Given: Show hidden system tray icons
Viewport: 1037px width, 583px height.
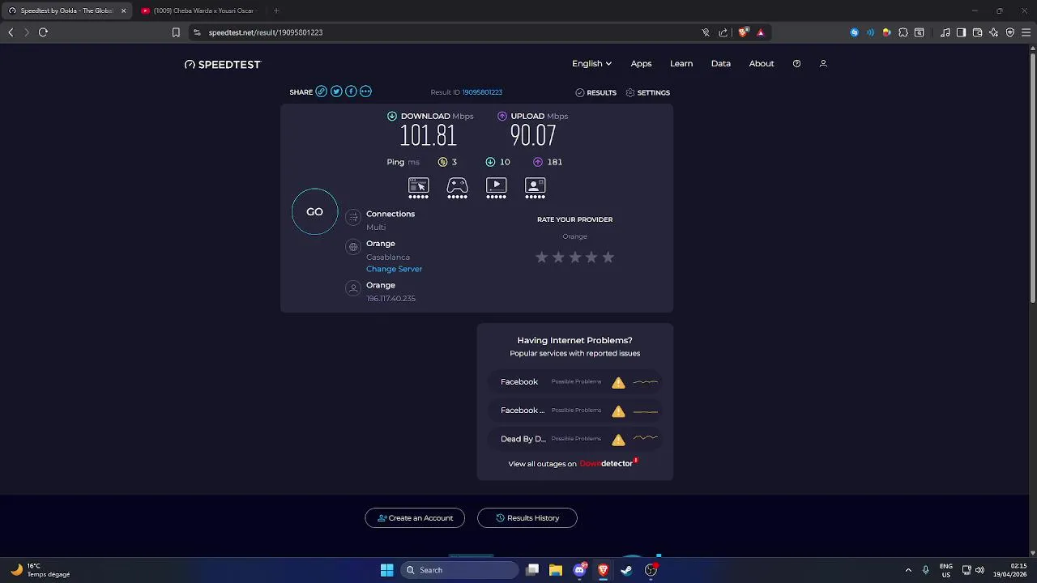Looking at the screenshot, I should (x=908, y=570).
